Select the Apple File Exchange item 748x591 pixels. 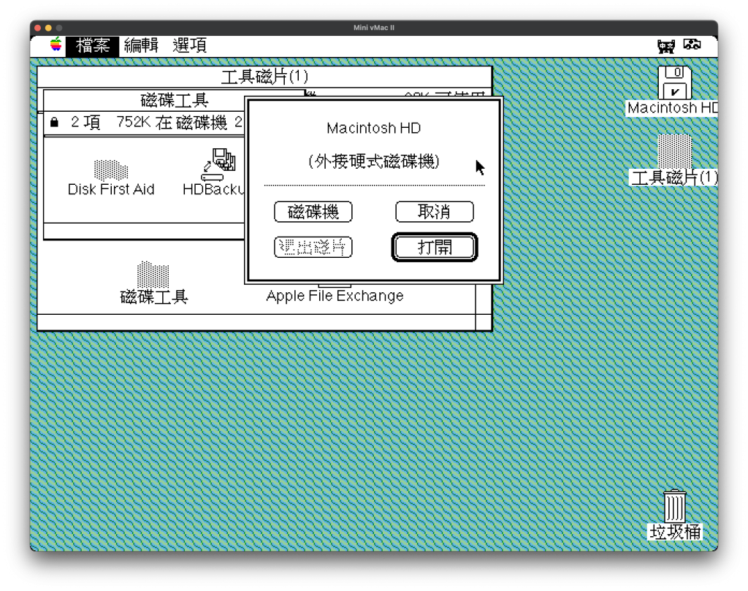(335, 295)
